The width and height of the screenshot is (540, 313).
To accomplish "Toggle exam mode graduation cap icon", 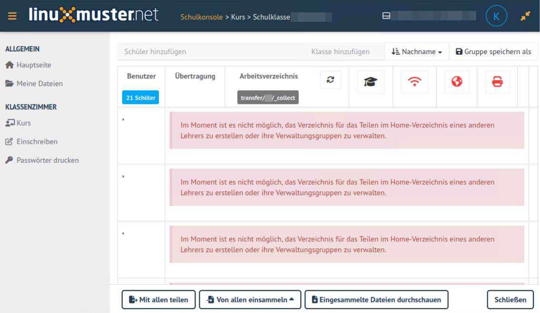I will pos(371,82).
